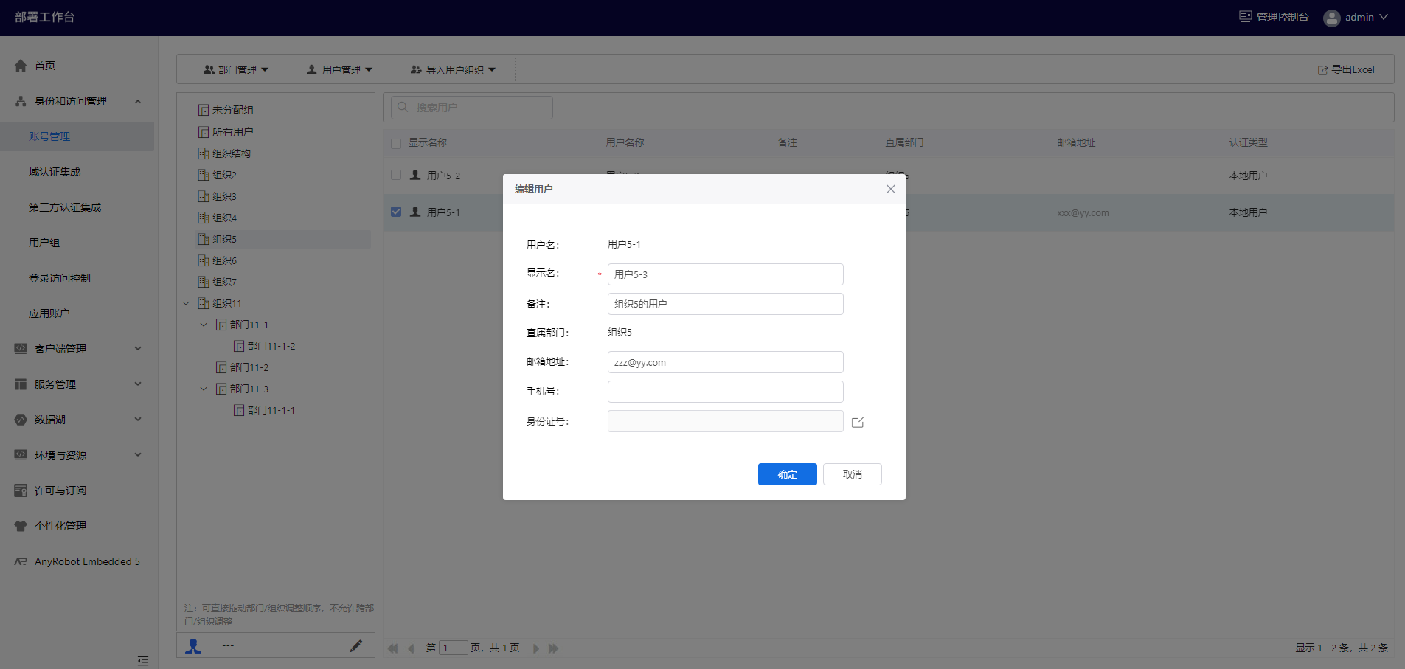Image resolution: width=1405 pixels, height=669 pixels.
Task: Expand the 客户端管理 chevron
Action: [138, 349]
